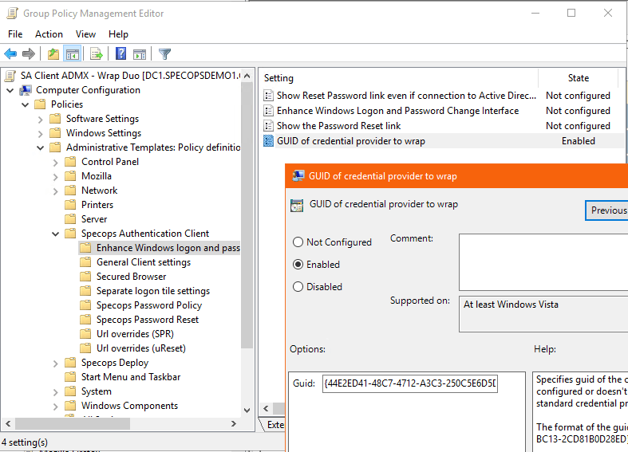
Task: Click the Mozilla folder icon
Action: [70, 176]
